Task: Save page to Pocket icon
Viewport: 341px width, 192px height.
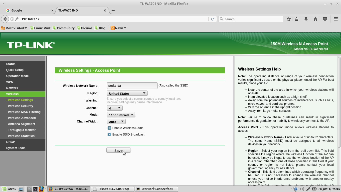Action: (x=325, y=19)
